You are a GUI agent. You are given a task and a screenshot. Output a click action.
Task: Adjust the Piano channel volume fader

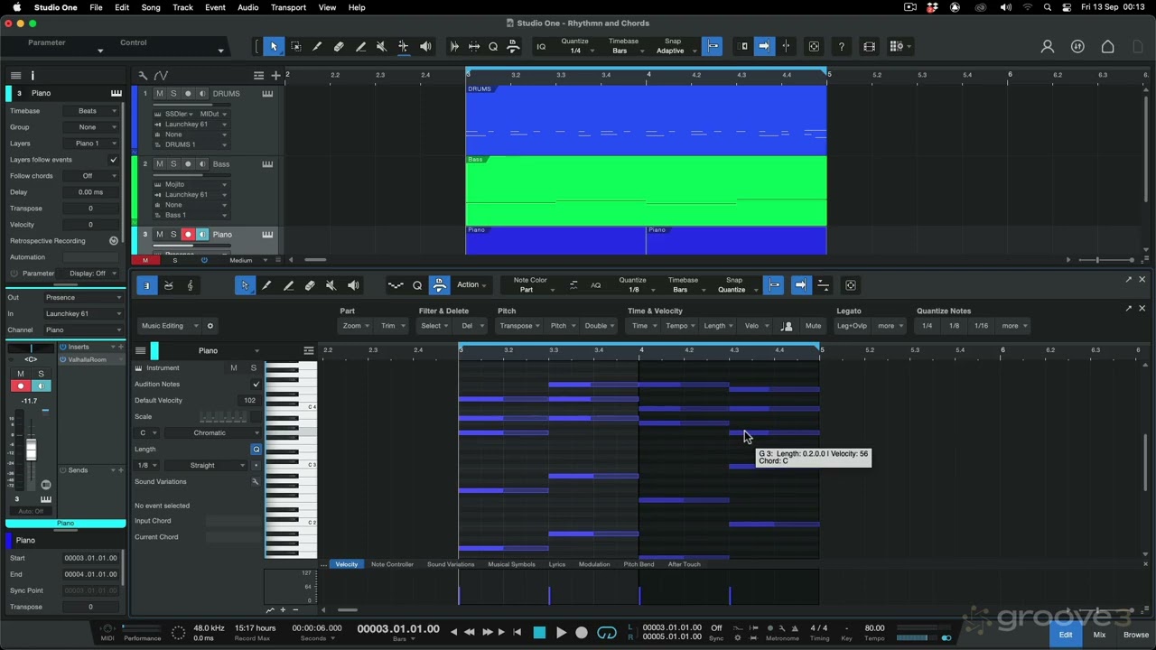pos(31,449)
